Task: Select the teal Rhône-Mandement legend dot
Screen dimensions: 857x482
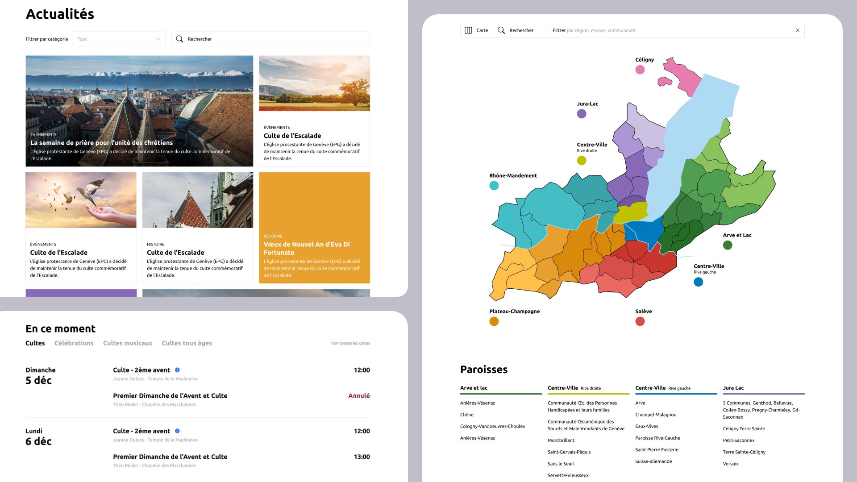Action: click(494, 186)
